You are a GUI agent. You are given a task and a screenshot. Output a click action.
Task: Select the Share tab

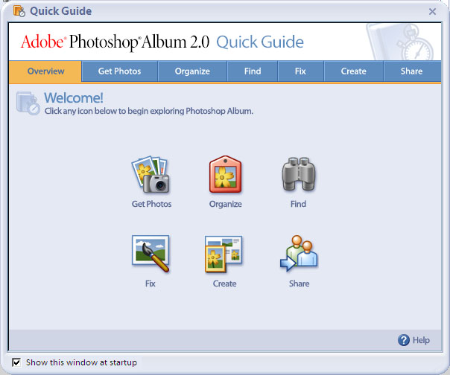point(411,71)
